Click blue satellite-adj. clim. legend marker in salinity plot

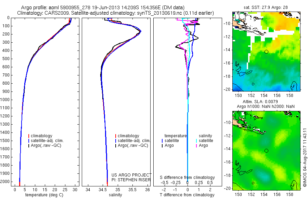(x=116, y=141)
